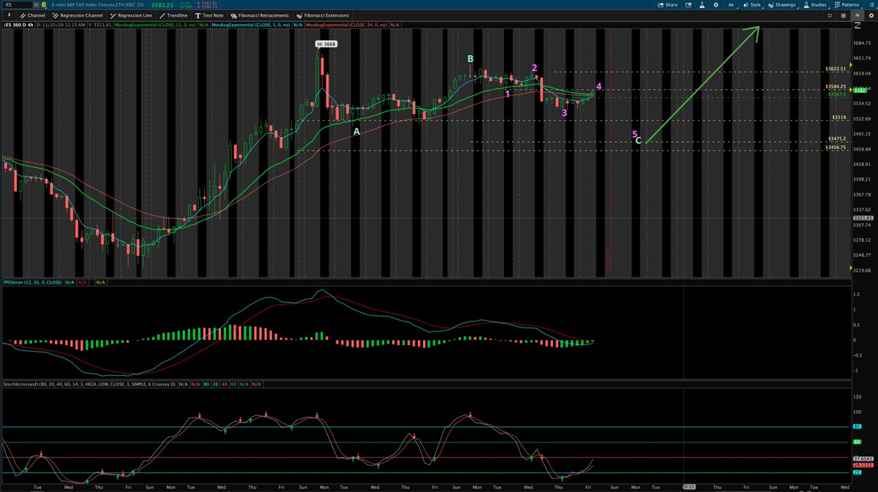Open the Studies menu
Viewport: 878px width, 492px height.
click(814, 4)
